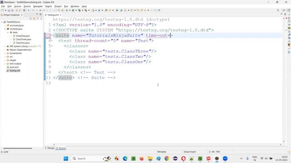Click the External Tools run icon
Viewport: 291px width, 163px height.
click(x=86, y=10)
